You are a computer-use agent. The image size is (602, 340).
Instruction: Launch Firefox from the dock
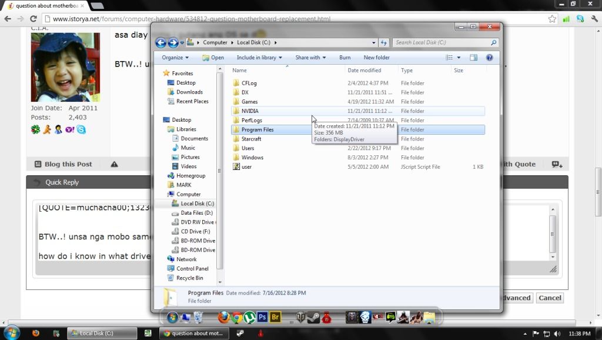coord(223,318)
